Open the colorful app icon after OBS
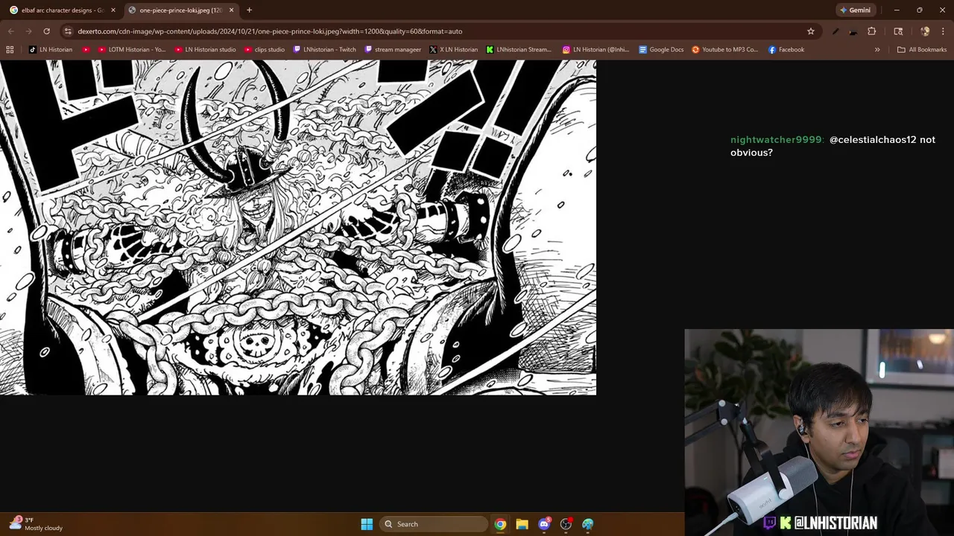Image resolution: width=954 pixels, height=536 pixels. pos(588,524)
